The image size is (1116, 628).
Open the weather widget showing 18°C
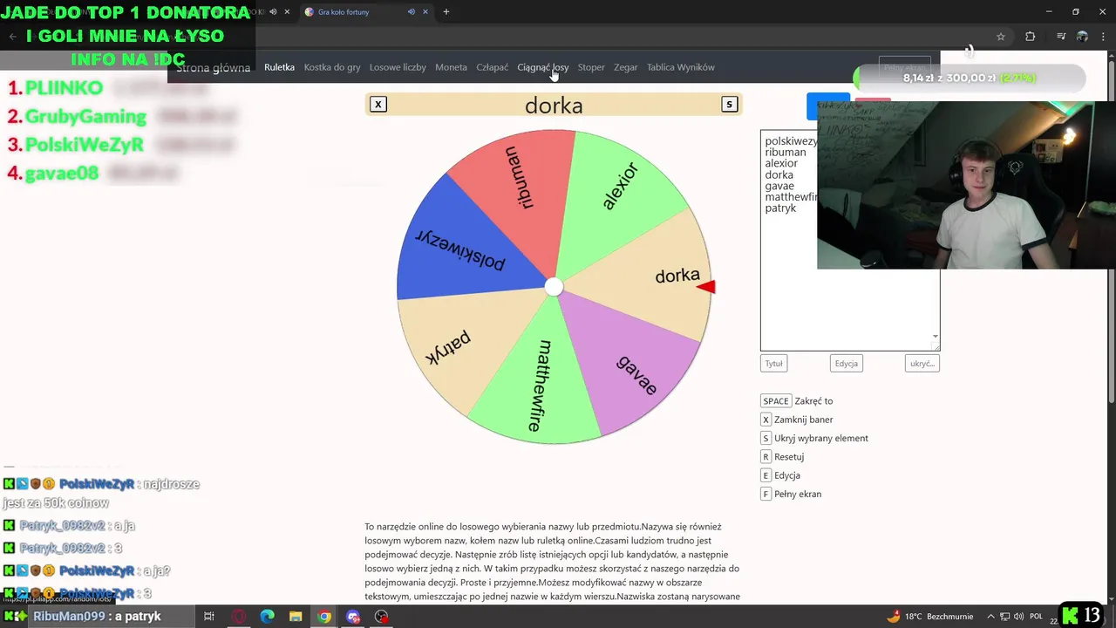point(929,617)
